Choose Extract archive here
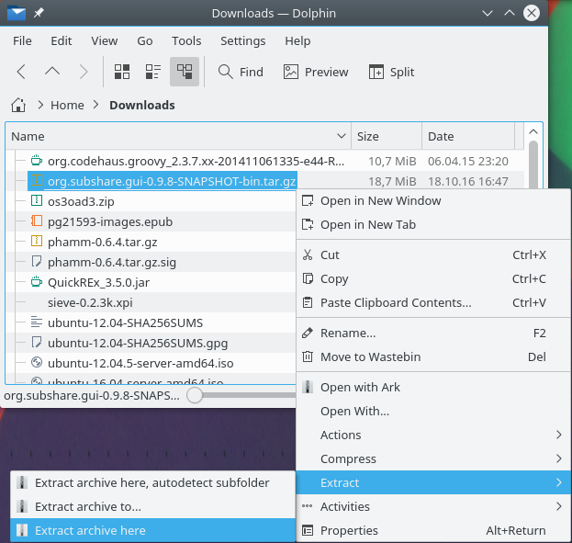Viewport: 572px width, 543px height. pyautogui.click(x=90, y=530)
